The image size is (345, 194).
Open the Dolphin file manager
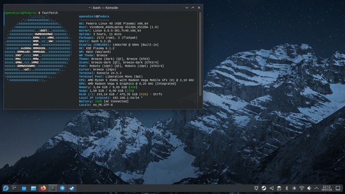[33, 188]
